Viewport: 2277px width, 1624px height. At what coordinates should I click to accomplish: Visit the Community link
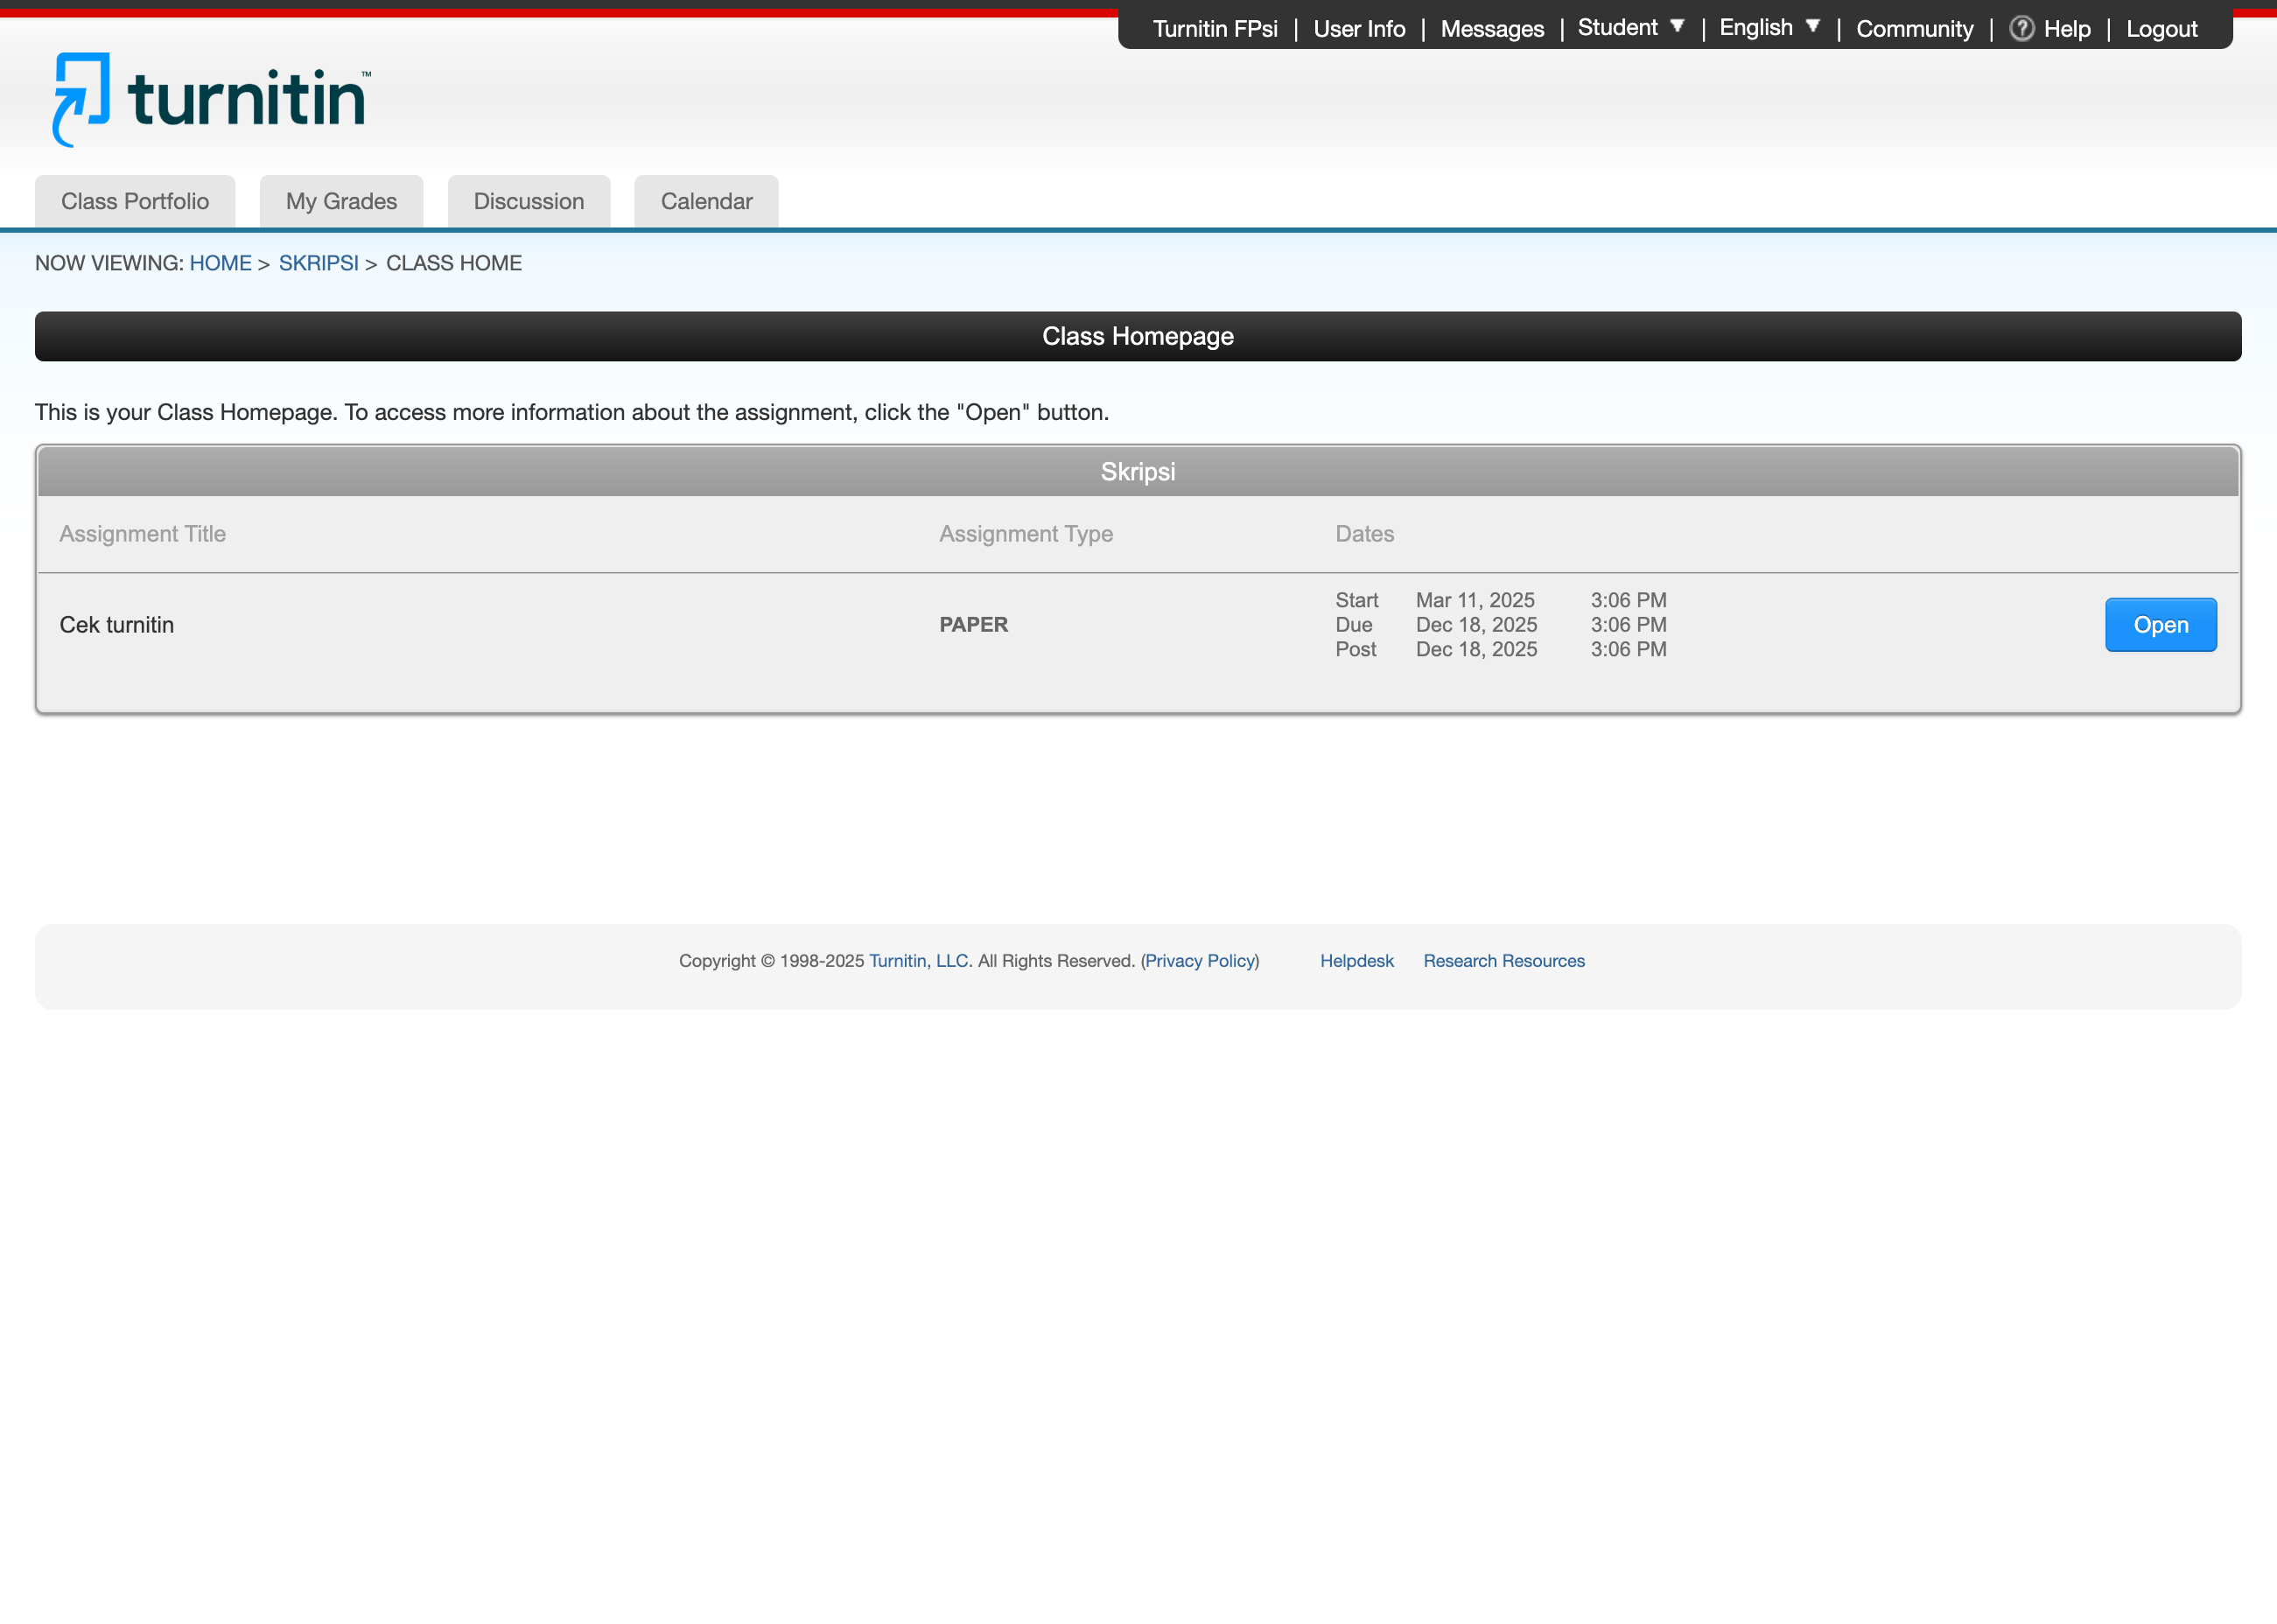tap(1914, 29)
